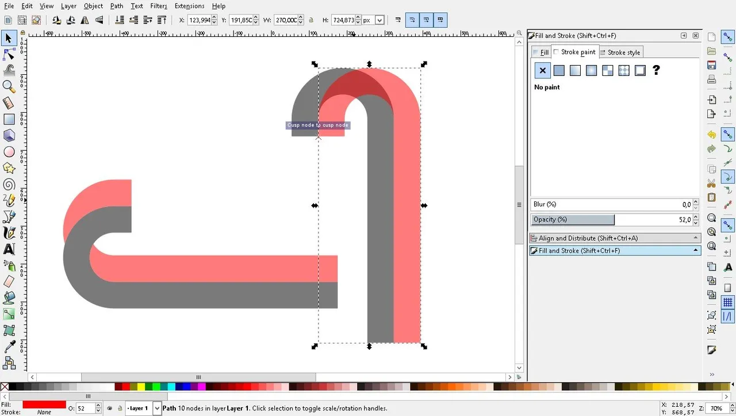
Task: Select the Zoom magnifier tool
Action: point(9,87)
